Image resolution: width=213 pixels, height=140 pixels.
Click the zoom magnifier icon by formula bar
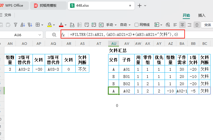[x=54, y=35]
